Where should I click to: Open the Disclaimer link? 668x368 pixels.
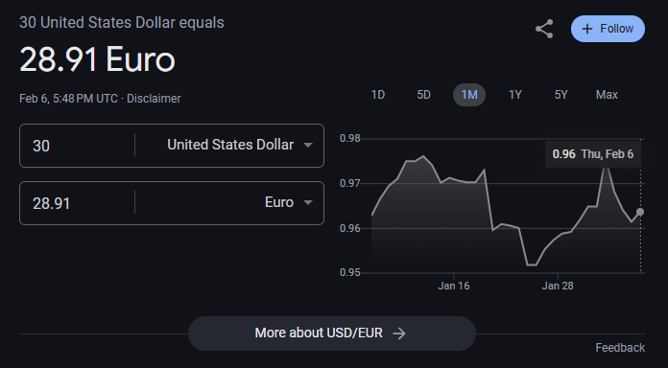[x=154, y=99]
